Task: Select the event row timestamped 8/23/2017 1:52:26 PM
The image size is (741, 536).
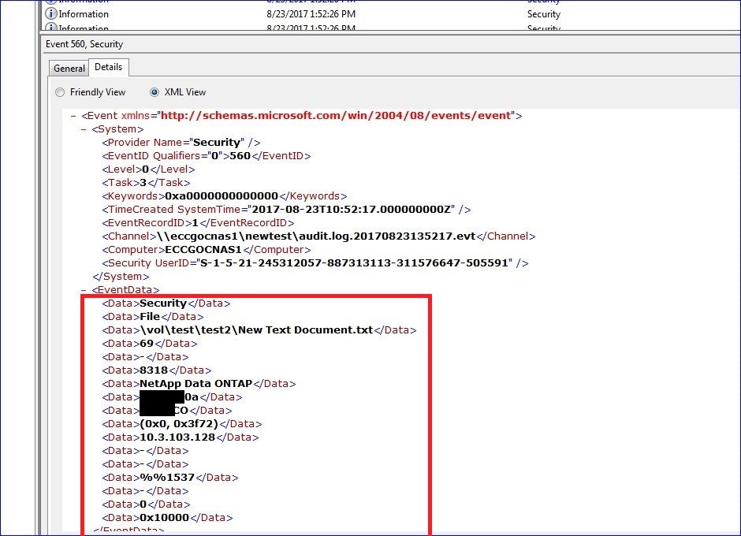Action: 311,13
